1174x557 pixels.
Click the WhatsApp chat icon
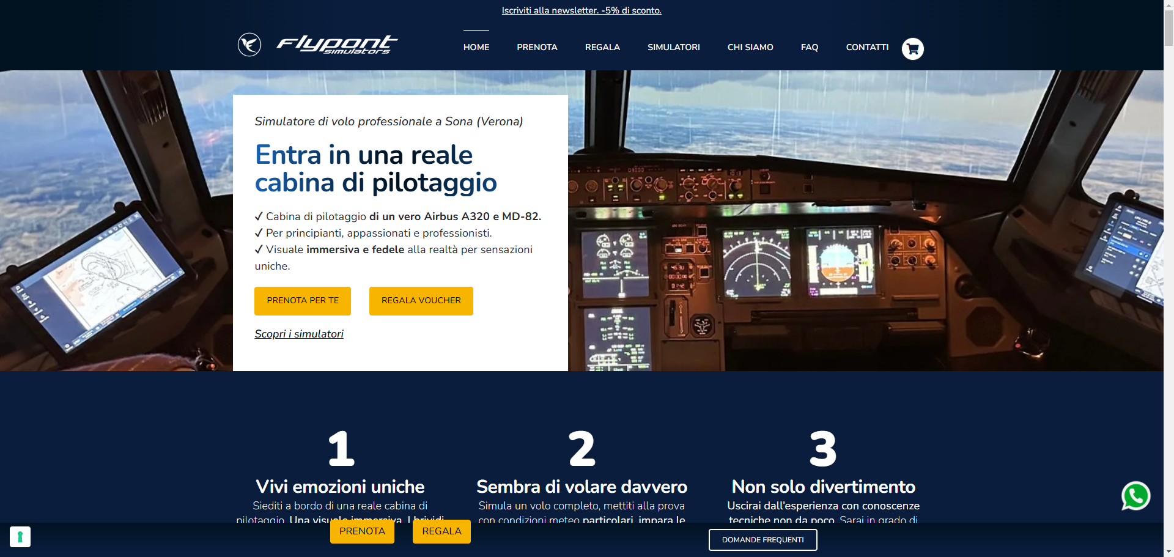pyautogui.click(x=1135, y=496)
